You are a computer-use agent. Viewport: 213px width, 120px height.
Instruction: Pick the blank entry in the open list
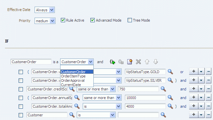tap(77, 67)
